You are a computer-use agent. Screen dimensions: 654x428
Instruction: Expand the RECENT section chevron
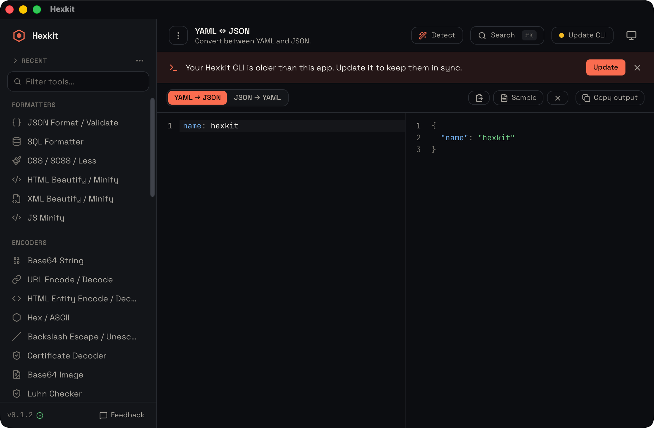pos(15,61)
